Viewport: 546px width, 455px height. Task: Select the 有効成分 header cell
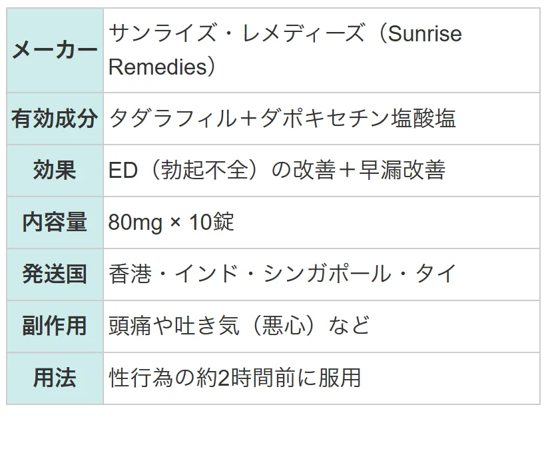(55, 119)
